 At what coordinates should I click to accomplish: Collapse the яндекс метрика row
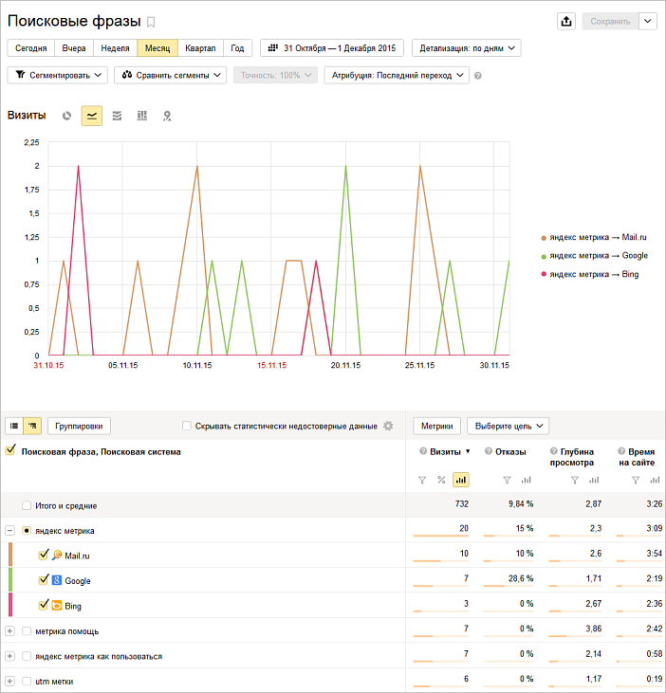click(9, 530)
